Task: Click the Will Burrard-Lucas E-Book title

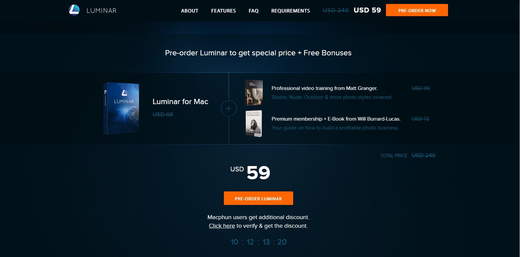Action: click(336, 119)
